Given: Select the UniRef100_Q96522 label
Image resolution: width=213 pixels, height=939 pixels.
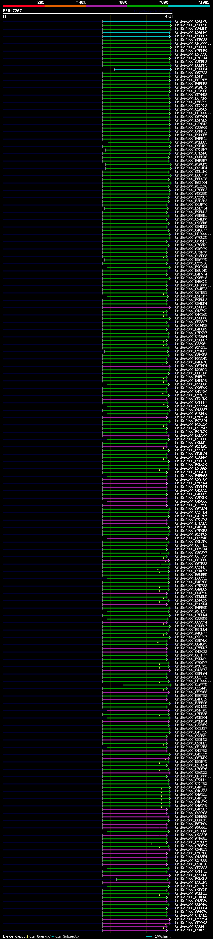Looking at the screenshot, I should (x=191, y=772).
